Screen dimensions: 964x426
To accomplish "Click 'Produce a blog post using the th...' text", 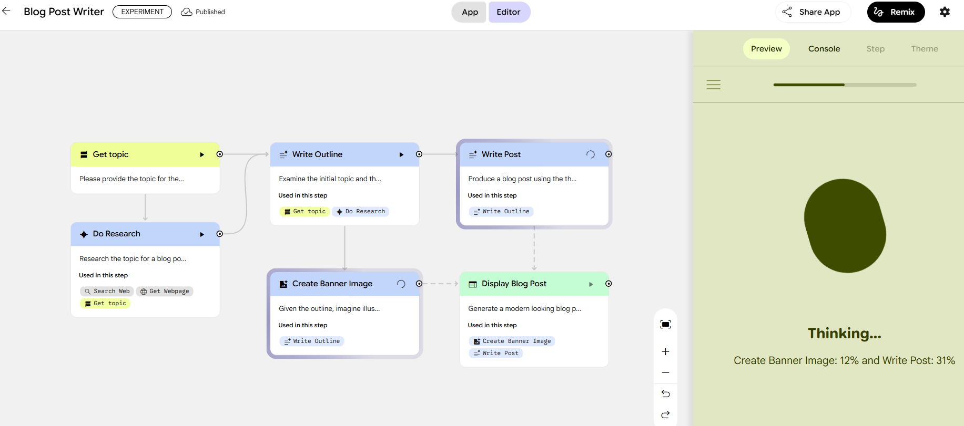I will (522, 179).
